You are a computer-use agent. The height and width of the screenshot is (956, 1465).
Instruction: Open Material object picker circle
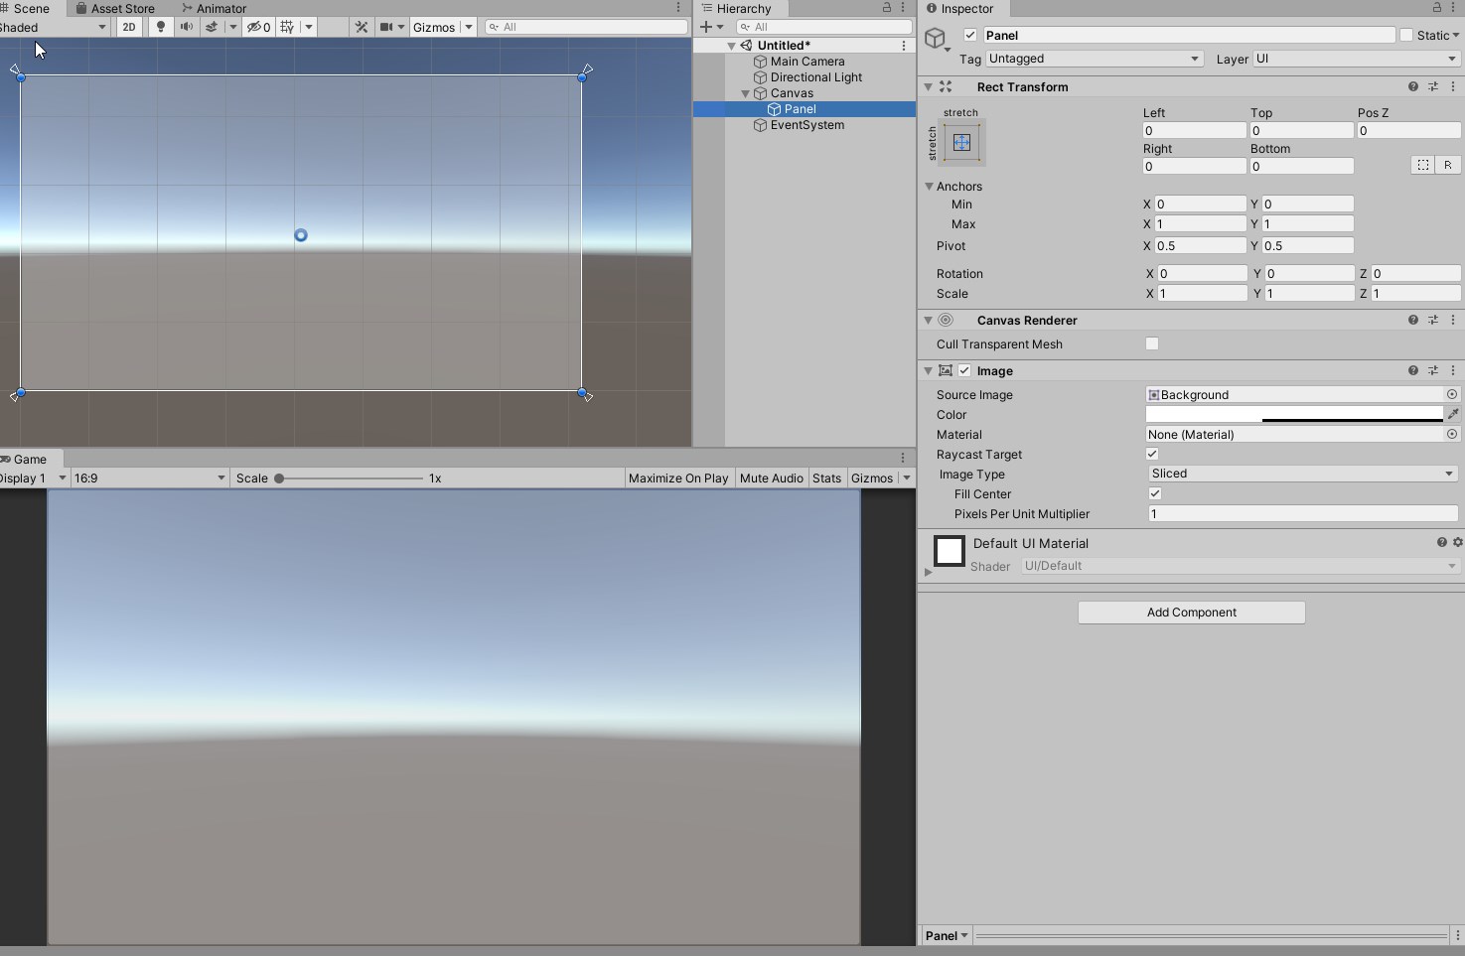(x=1452, y=434)
